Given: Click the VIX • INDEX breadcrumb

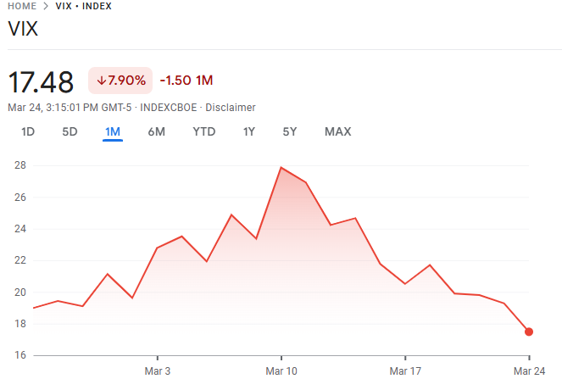Looking at the screenshot, I should 84,6.
